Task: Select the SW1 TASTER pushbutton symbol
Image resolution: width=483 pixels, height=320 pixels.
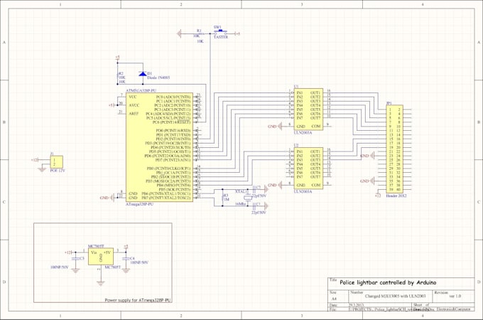Action: tap(221, 33)
